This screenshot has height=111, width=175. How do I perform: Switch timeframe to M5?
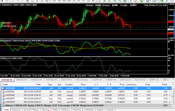coord(59,1)
